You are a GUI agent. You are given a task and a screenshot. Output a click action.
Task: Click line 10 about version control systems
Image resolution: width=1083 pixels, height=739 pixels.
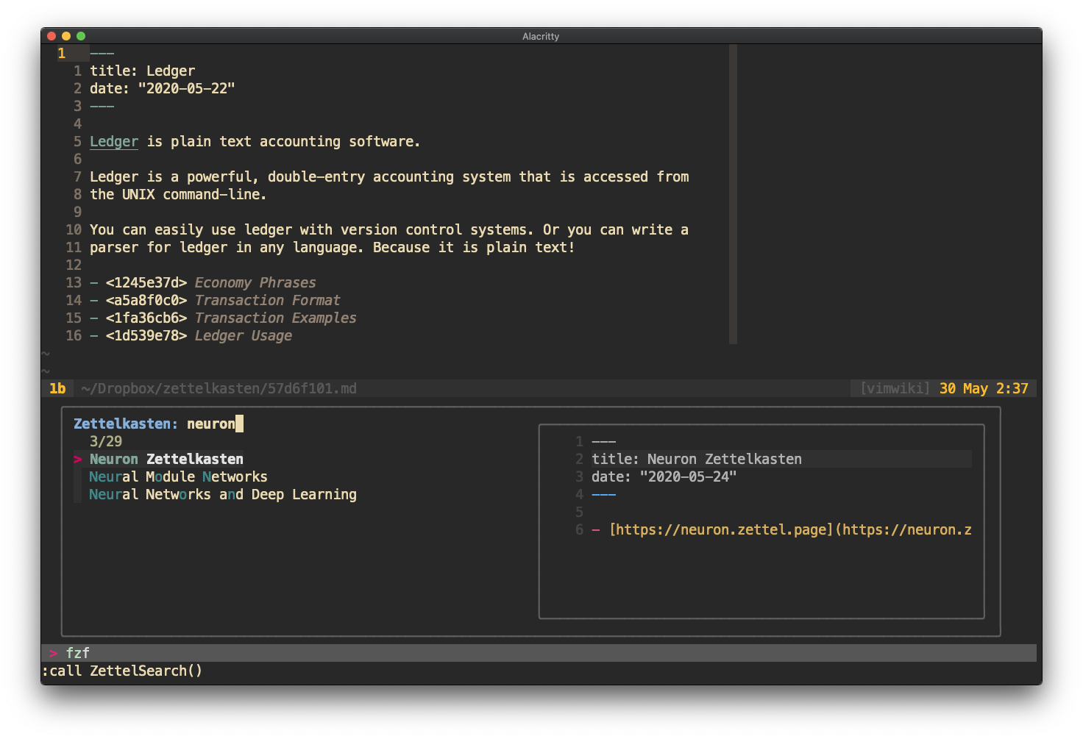point(389,230)
